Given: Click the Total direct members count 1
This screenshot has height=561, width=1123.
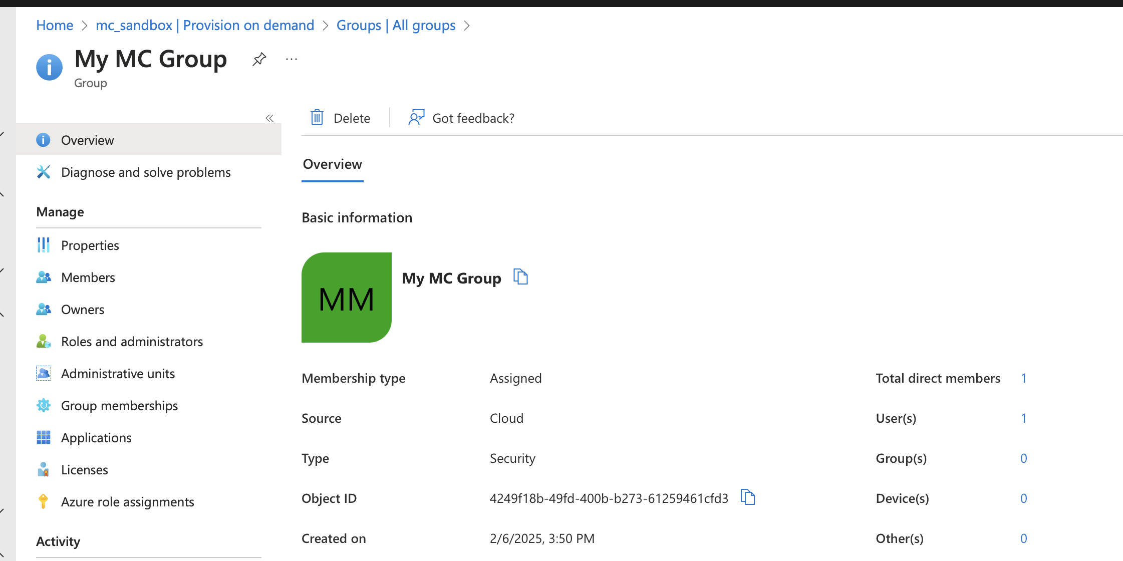Looking at the screenshot, I should click(1024, 378).
